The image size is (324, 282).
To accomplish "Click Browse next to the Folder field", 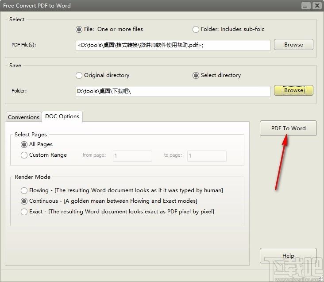I will click(293, 90).
